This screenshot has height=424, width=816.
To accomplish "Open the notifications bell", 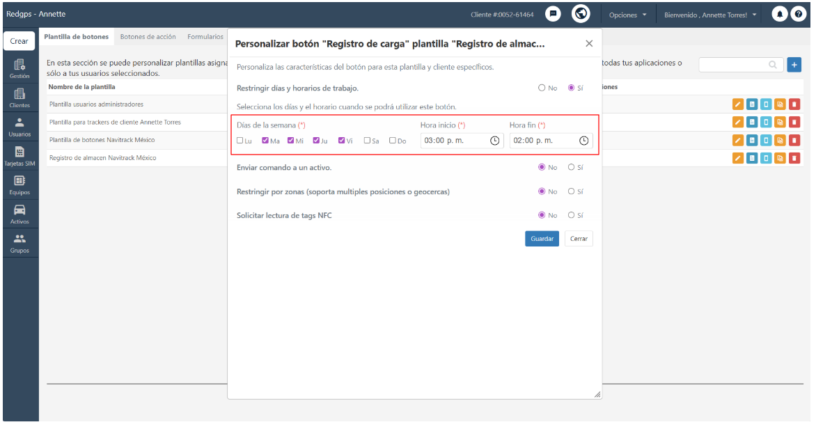I will click(x=780, y=15).
